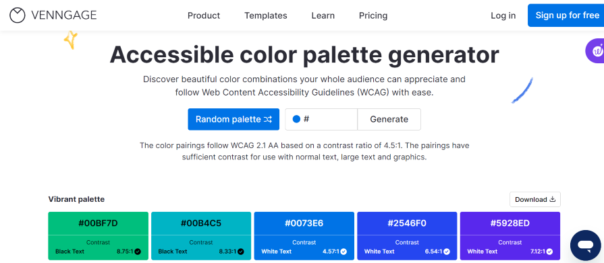The image size is (604, 263).
Task: Click the checkmark beside the 7.12:1 contrast ratio
Action: [x=550, y=252]
